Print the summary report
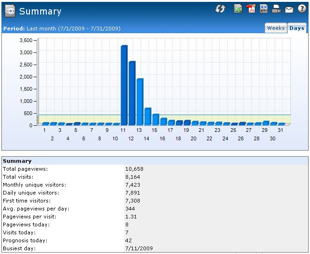Image resolution: width=310 pixels, height=254 pixels. (276, 9)
